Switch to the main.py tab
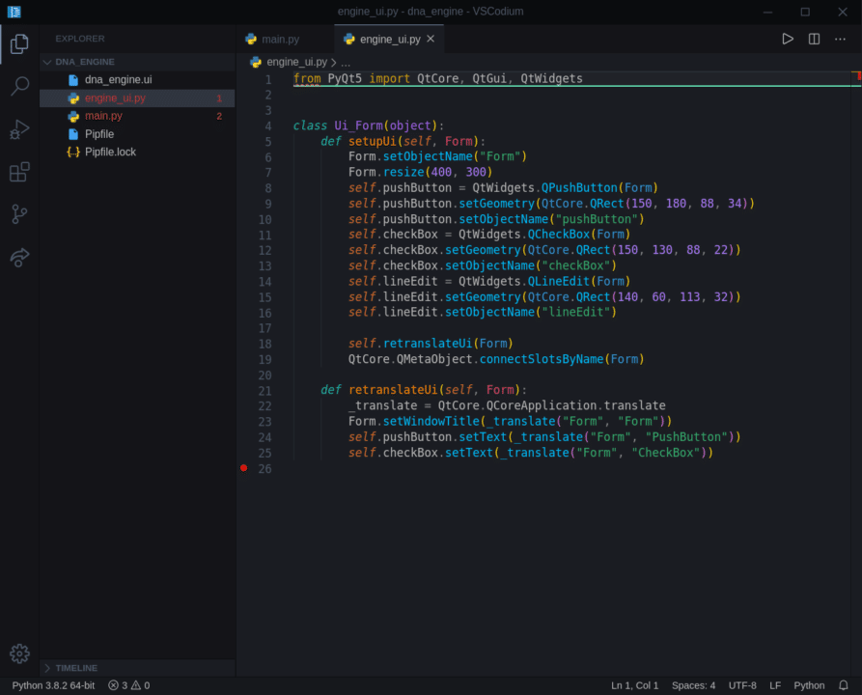 (279, 40)
